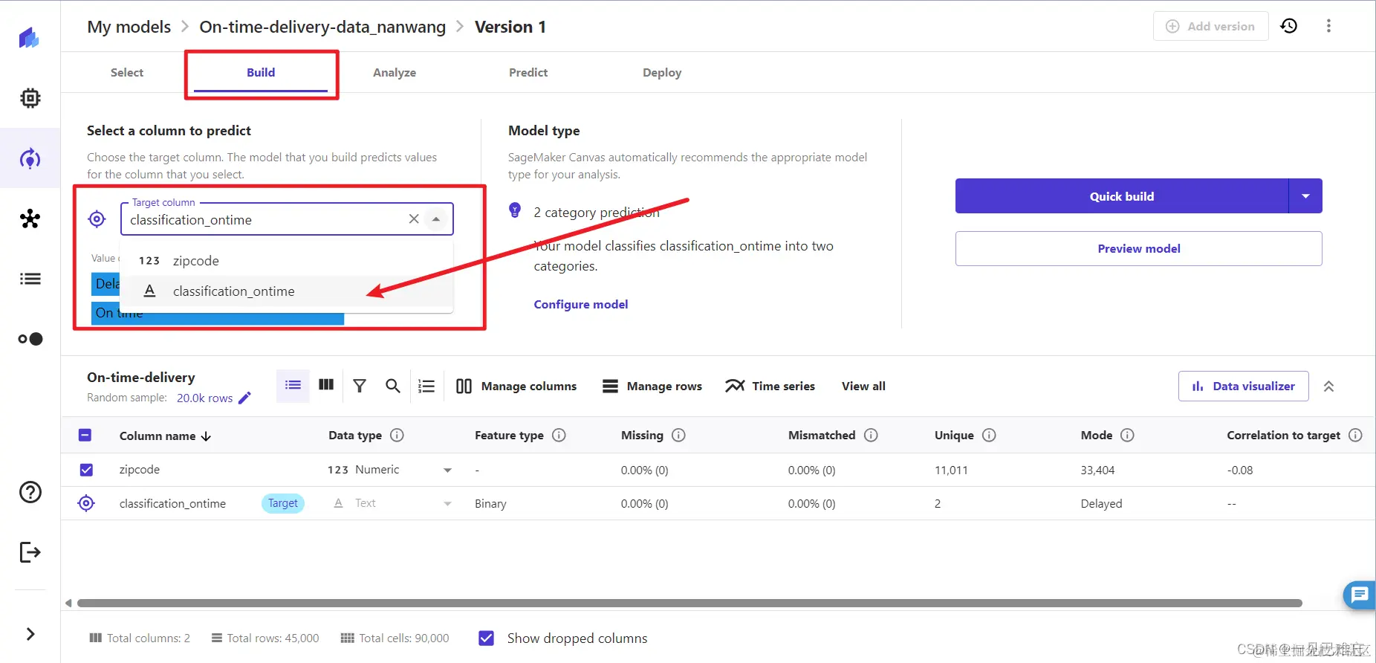Open the list sidebar icon
Screen dimensions: 1376x663
[x=30, y=279]
